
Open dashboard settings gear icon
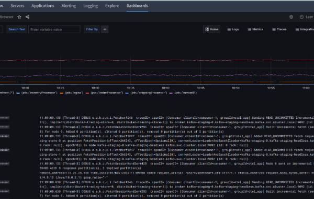point(291,17)
